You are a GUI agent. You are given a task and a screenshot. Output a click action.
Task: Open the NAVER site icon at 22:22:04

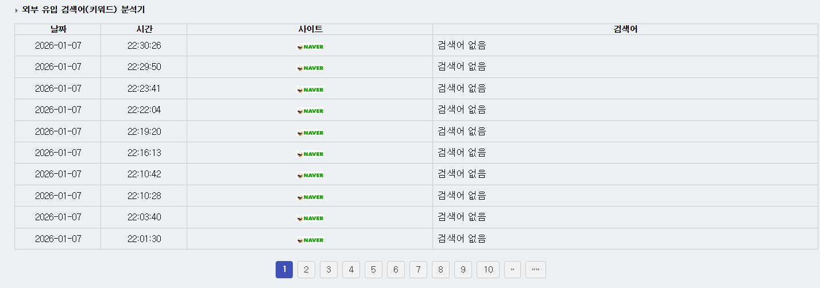(x=310, y=111)
